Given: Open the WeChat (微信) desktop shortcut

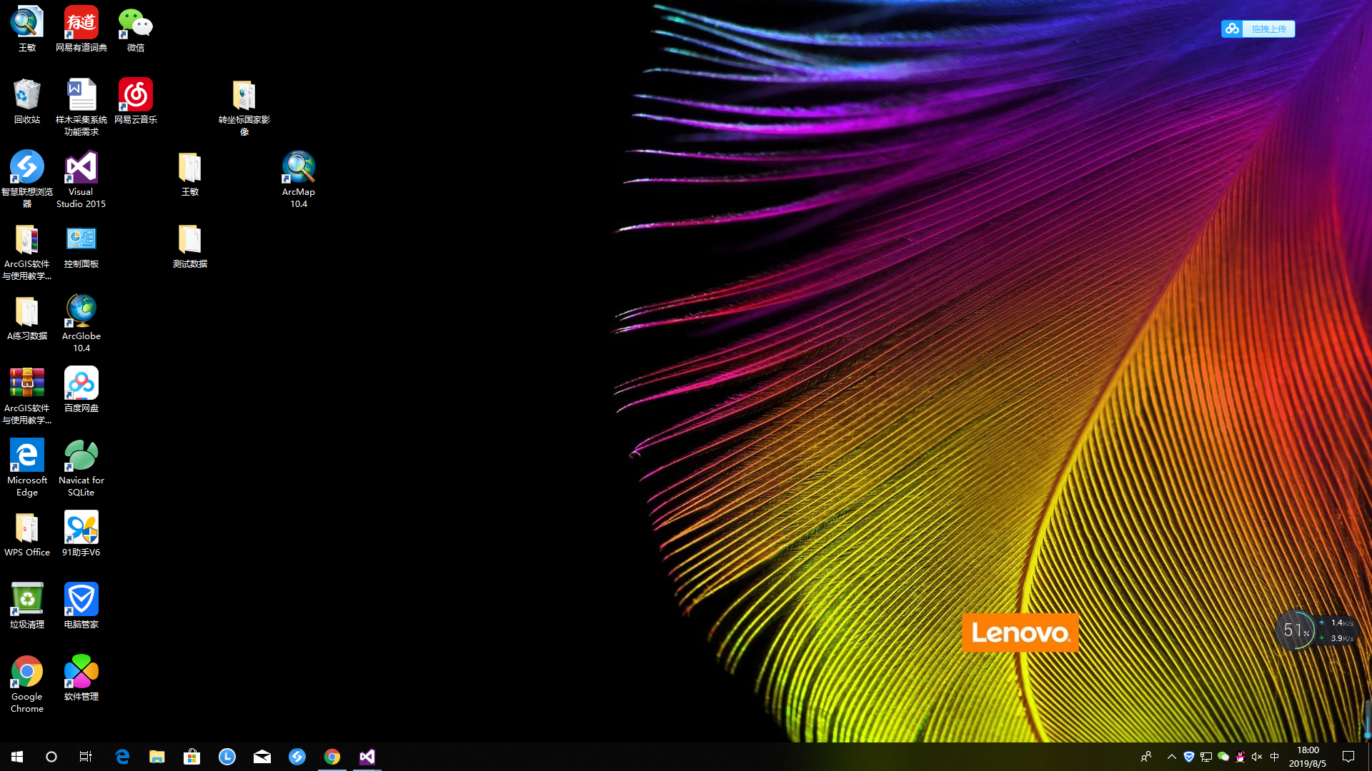Looking at the screenshot, I should pos(135,25).
